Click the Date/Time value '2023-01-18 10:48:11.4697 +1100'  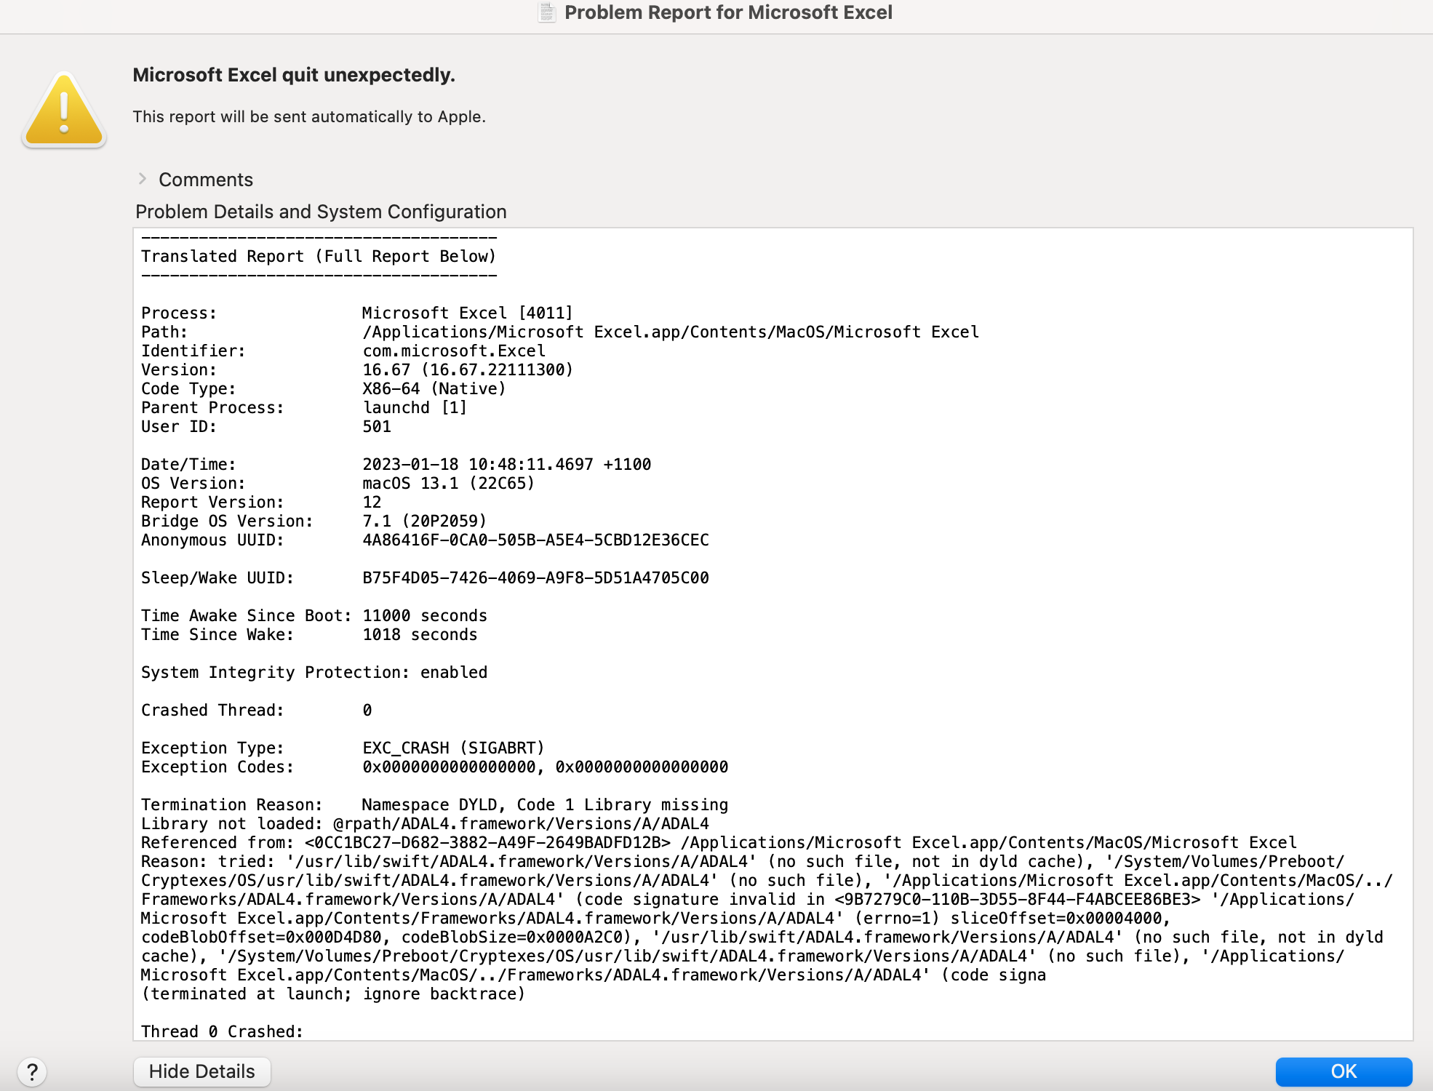click(x=506, y=464)
